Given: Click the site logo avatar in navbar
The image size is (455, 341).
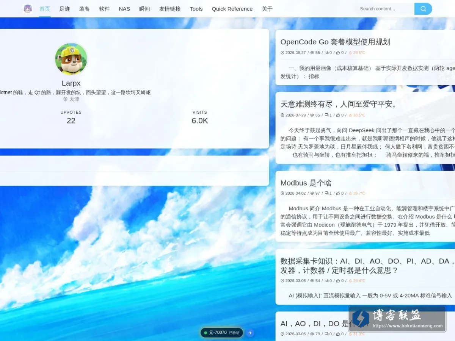Looking at the screenshot, I should point(28,9).
